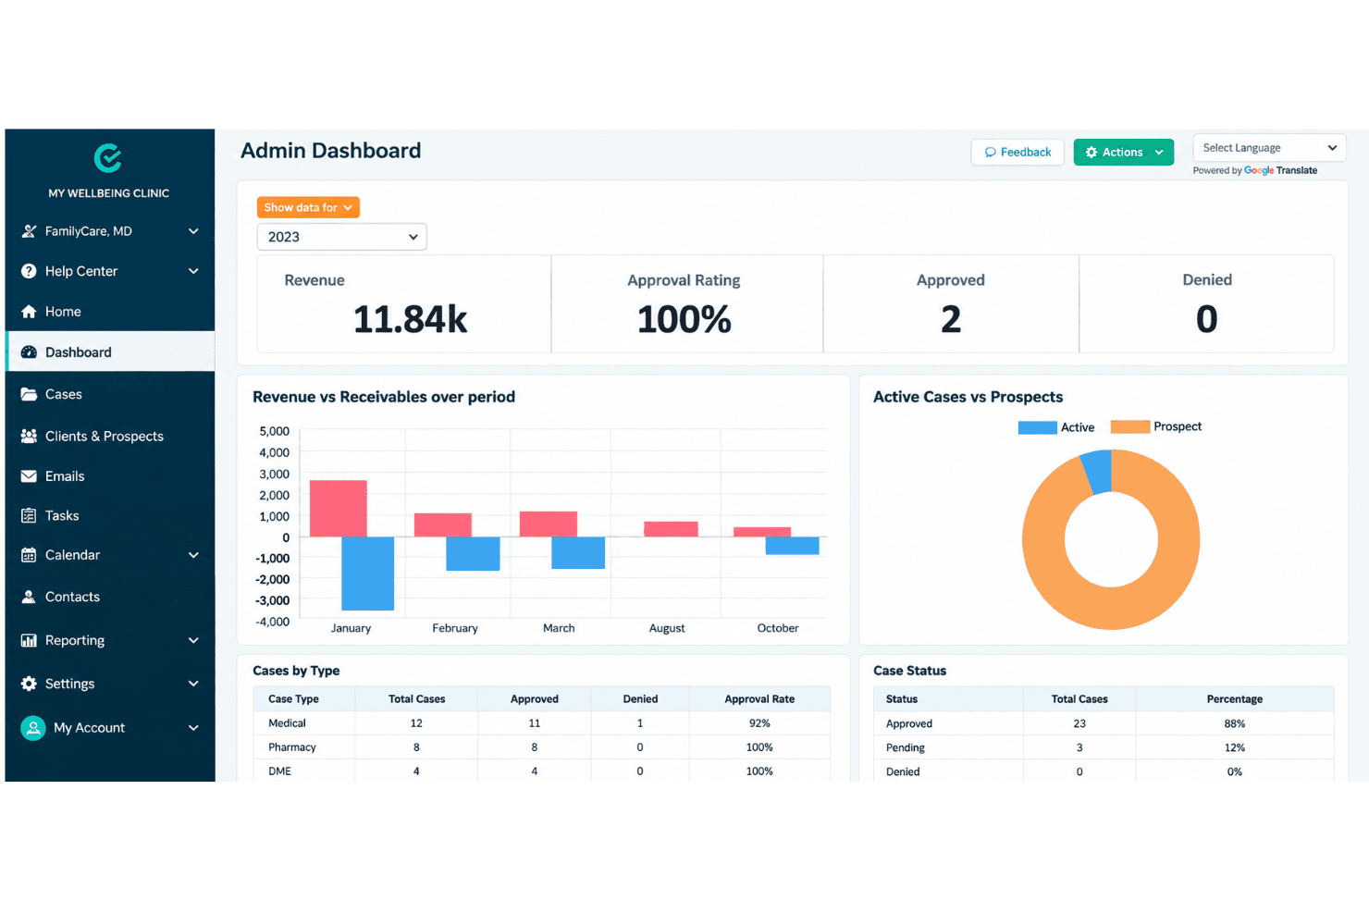The height and width of the screenshot is (913, 1369).
Task: Click the Cases folder icon
Action: coord(29,394)
